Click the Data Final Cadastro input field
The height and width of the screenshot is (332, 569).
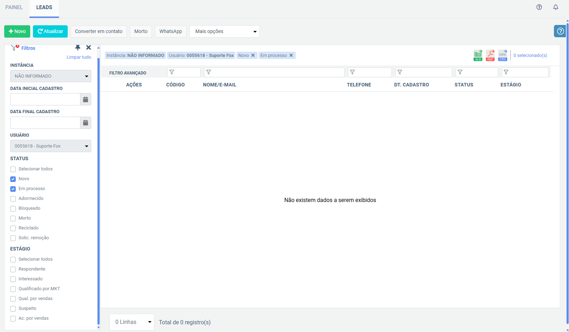point(45,123)
